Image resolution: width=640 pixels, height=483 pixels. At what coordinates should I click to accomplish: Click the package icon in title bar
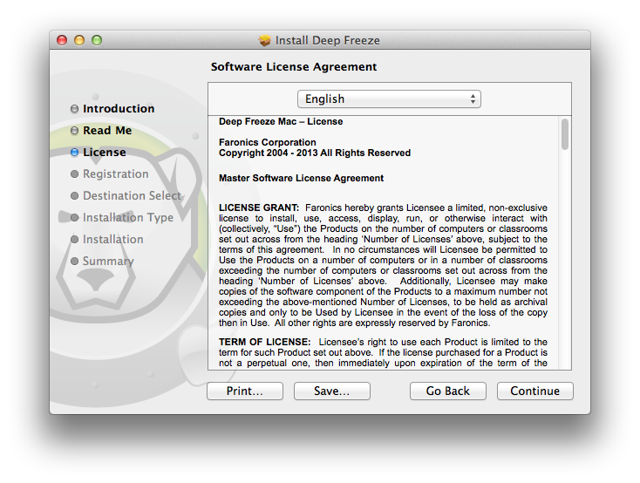click(265, 40)
